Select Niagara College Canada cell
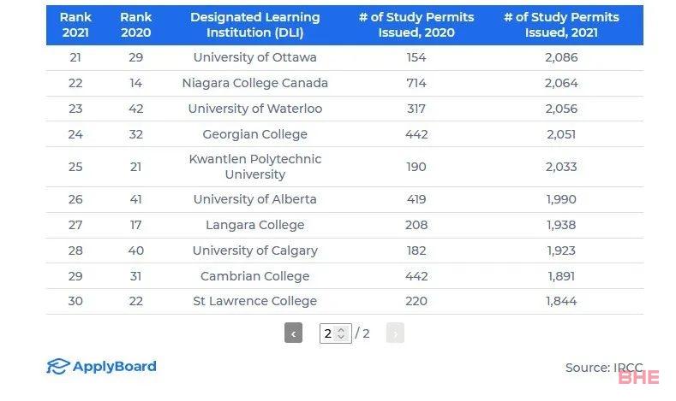 pos(255,83)
